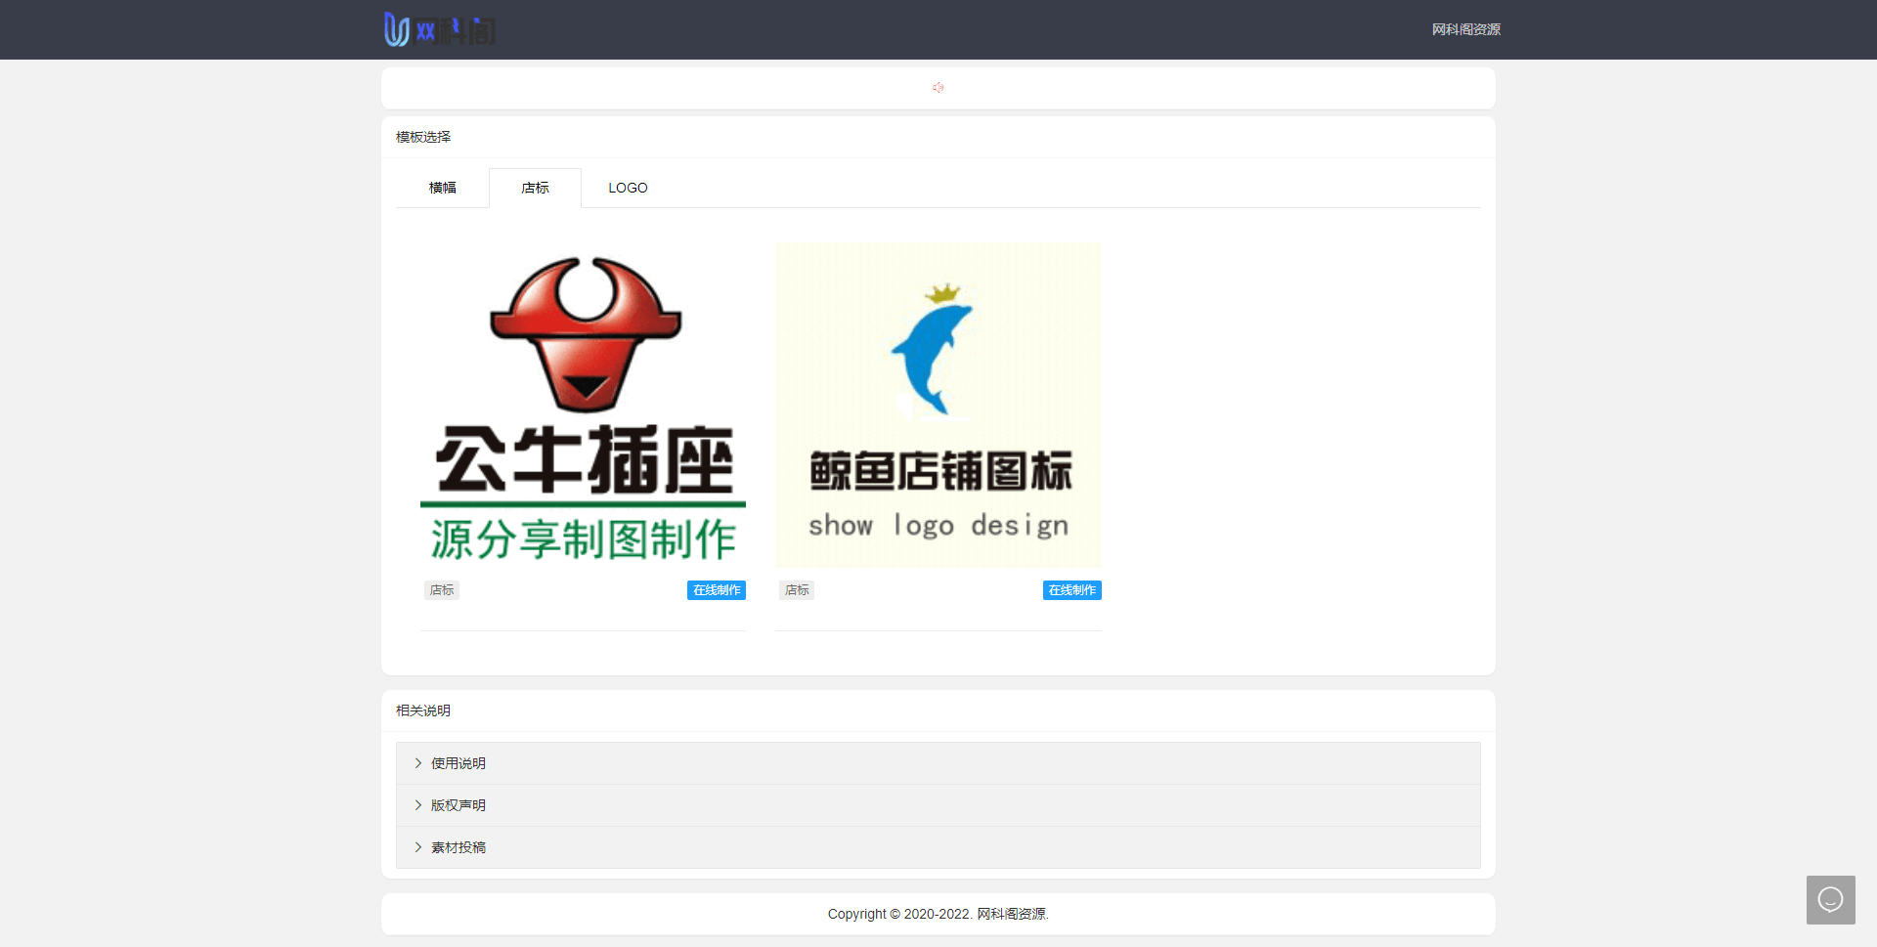This screenshot has height=947, width=1877.
Task: Click the 店标 tag under the dolphin template
Action: coord(797,590)
